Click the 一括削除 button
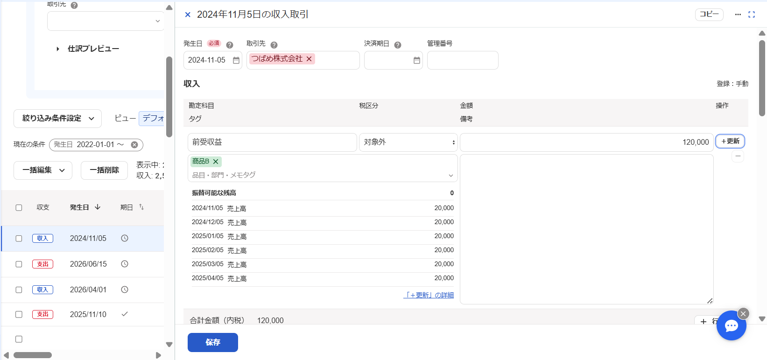The height and width of the screenshot is (360, 767). click(104, 170)
